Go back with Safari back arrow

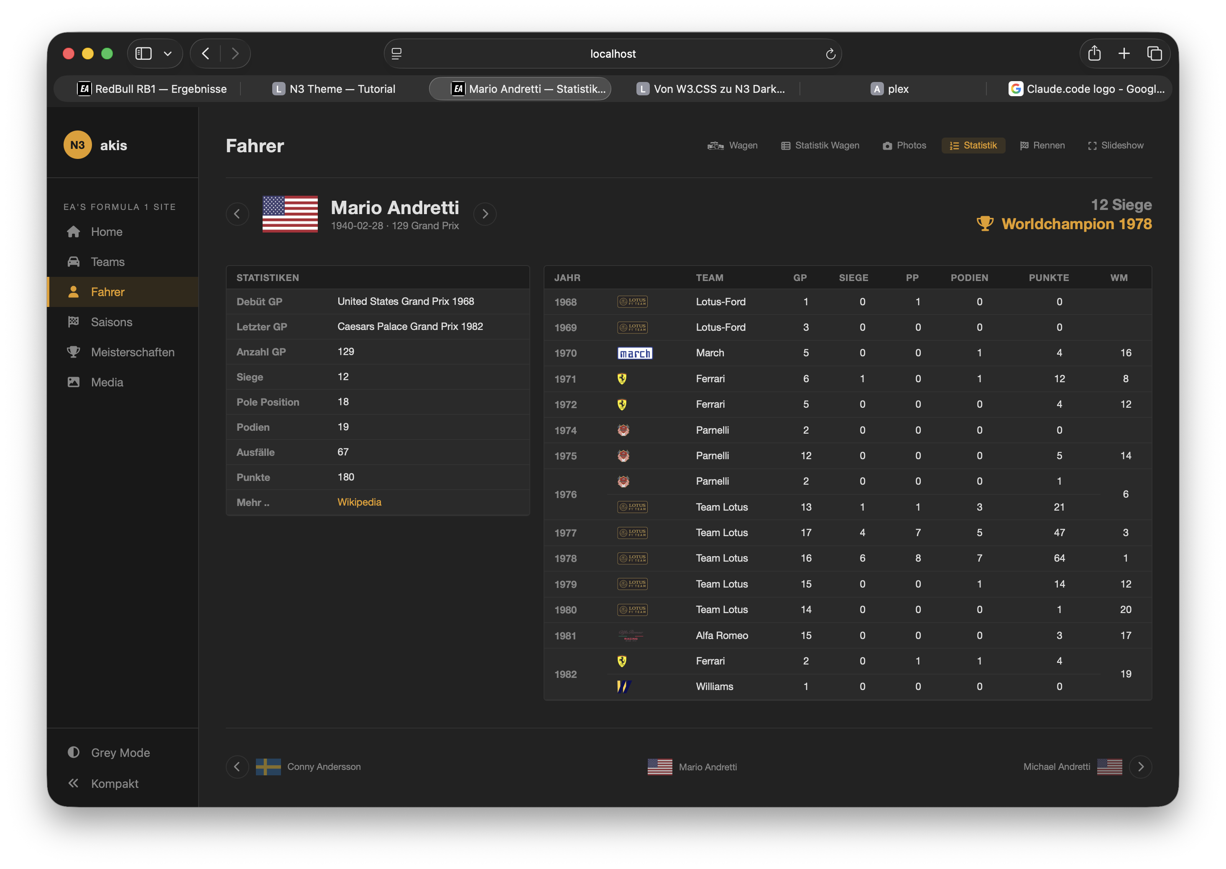(205, 54)
